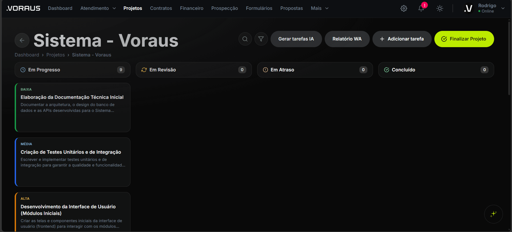Viewport: 512px width, 232px height.
Task: Go to the Dashboard nav item
Action: (60, 8)
